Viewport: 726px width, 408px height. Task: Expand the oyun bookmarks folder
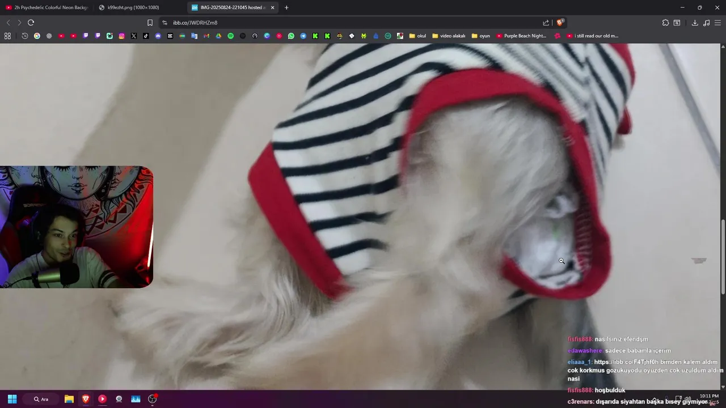pos(481,36)
